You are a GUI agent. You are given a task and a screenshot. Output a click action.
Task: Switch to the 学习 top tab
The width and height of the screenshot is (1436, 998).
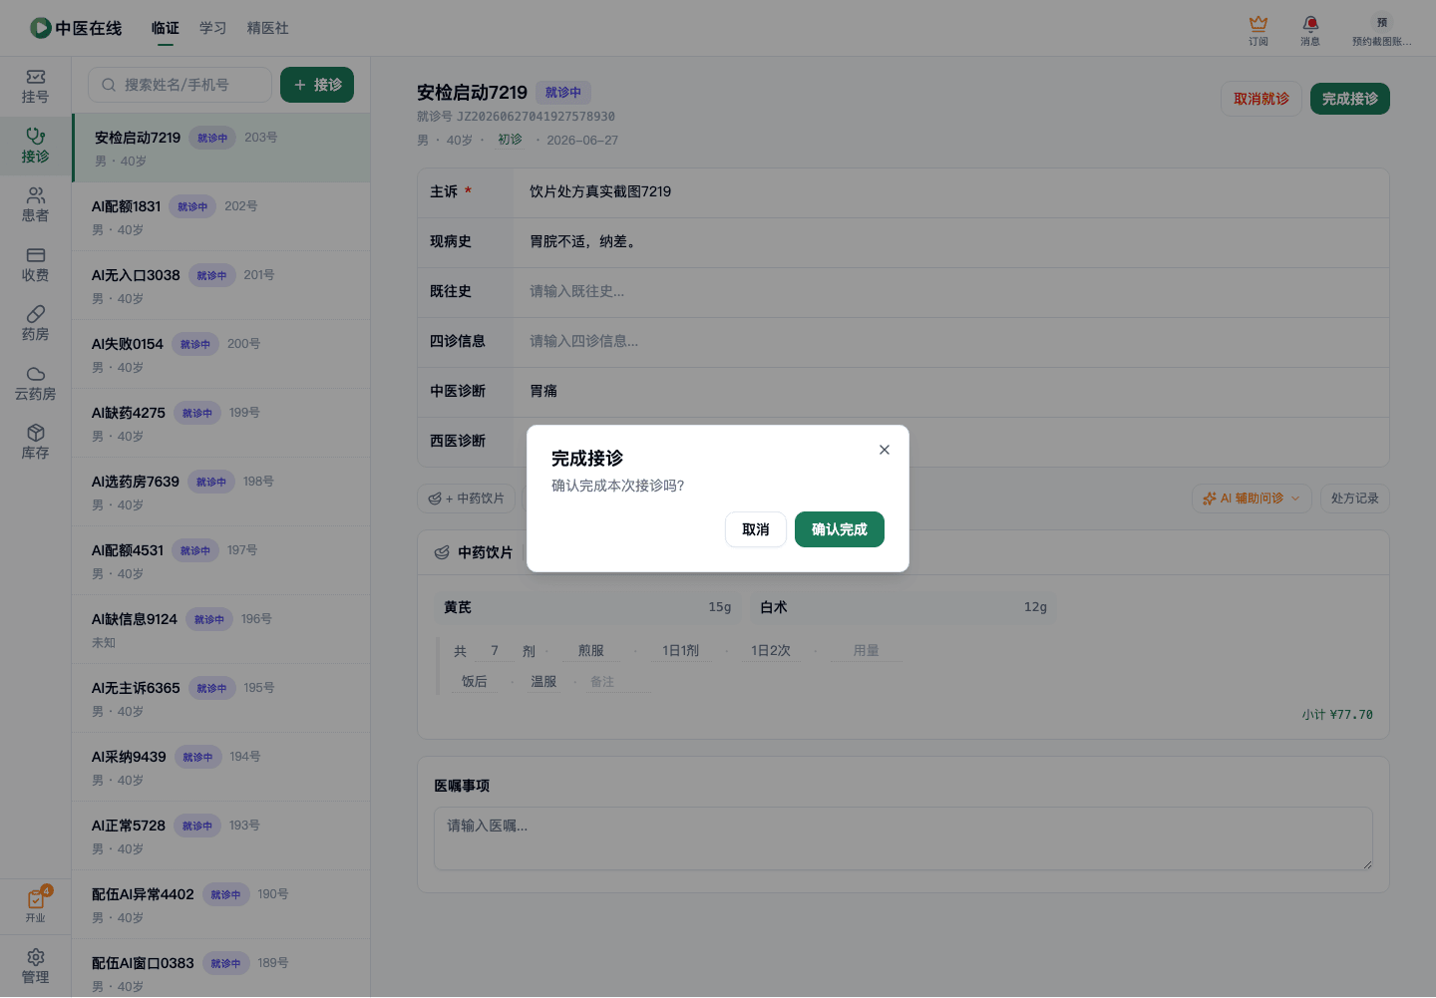(x=212, y=28)
